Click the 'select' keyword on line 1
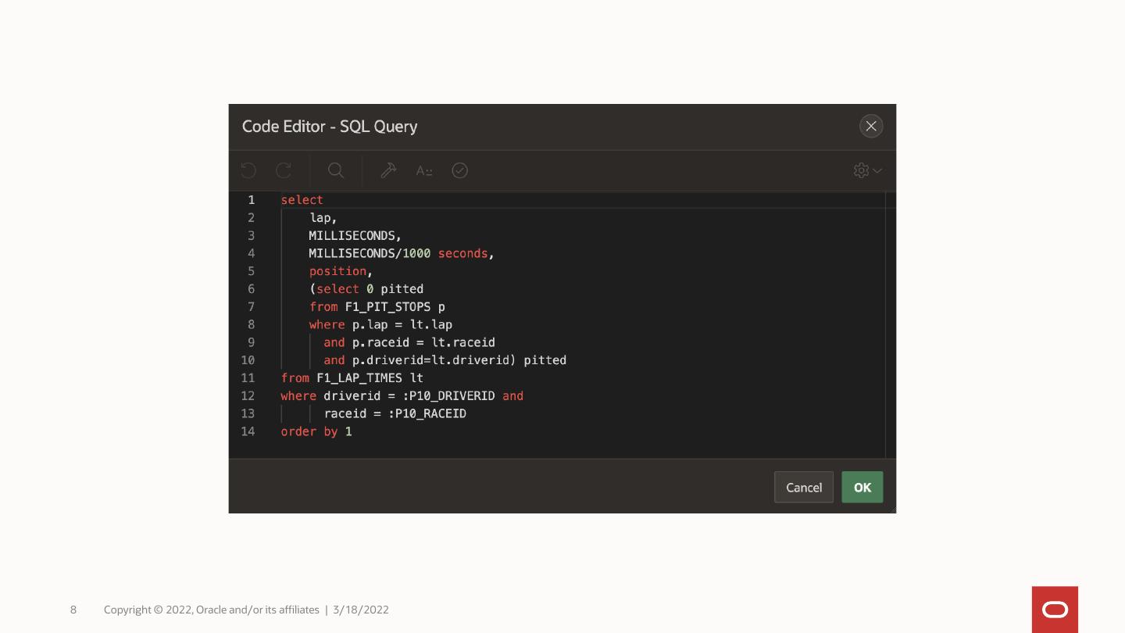The image size is (1125, 633). 302,200
